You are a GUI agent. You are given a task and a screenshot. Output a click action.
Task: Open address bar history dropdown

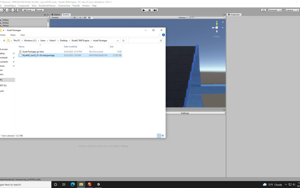pyautogui.click(x=118, y=41)
